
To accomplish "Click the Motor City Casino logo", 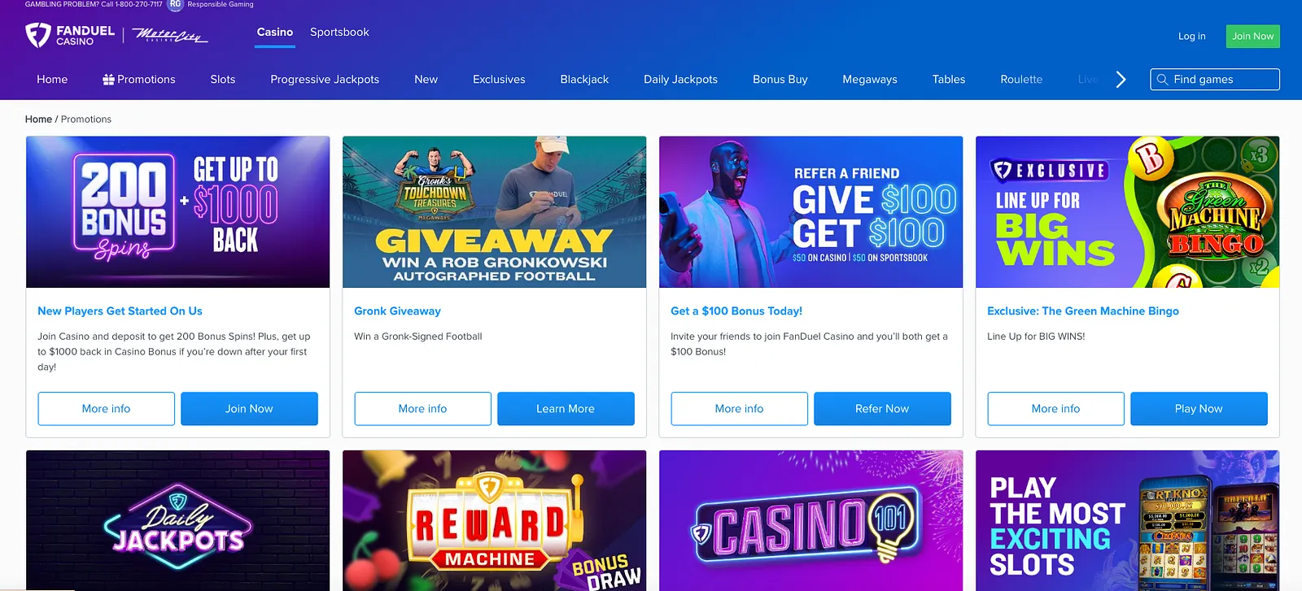I will pos(169,36).
